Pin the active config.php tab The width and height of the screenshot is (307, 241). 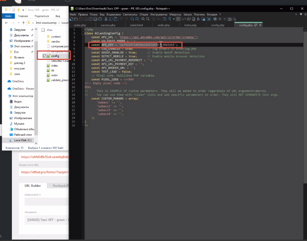(x=255, y=25)
